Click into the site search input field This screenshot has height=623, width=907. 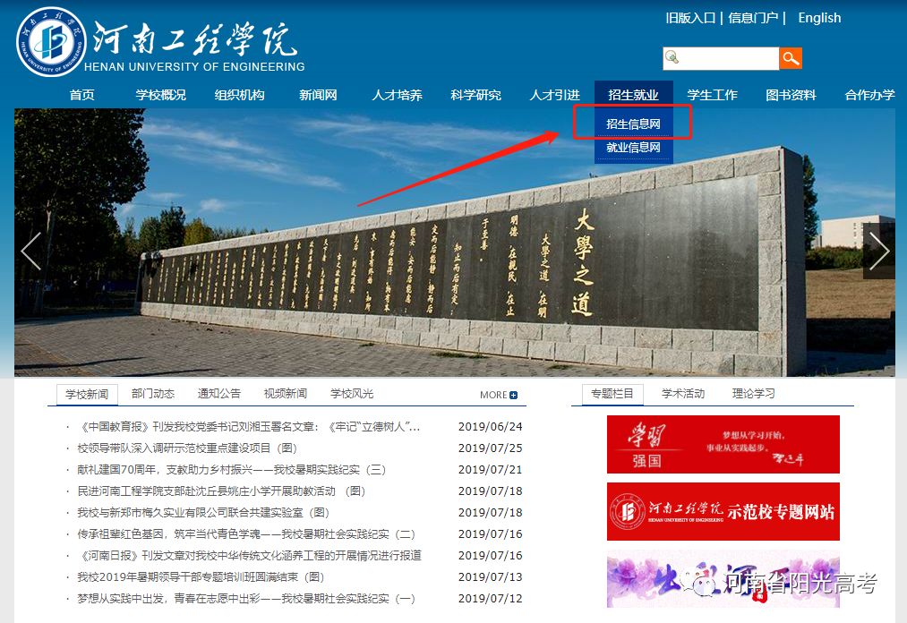721,58
